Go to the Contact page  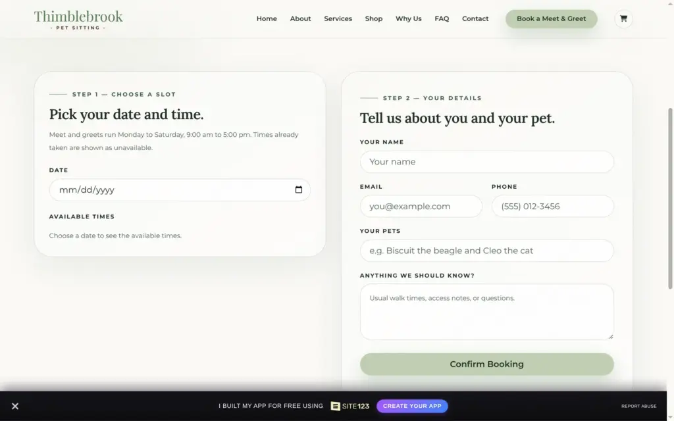[x=475, y=19]
